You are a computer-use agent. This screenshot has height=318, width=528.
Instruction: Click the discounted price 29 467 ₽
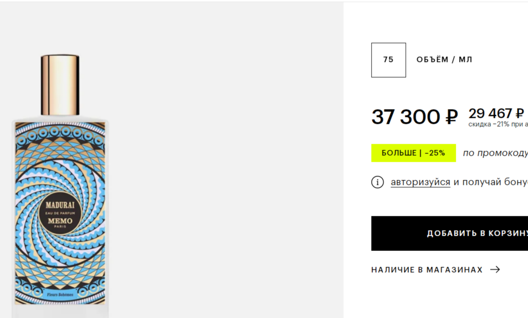(496, 113)
